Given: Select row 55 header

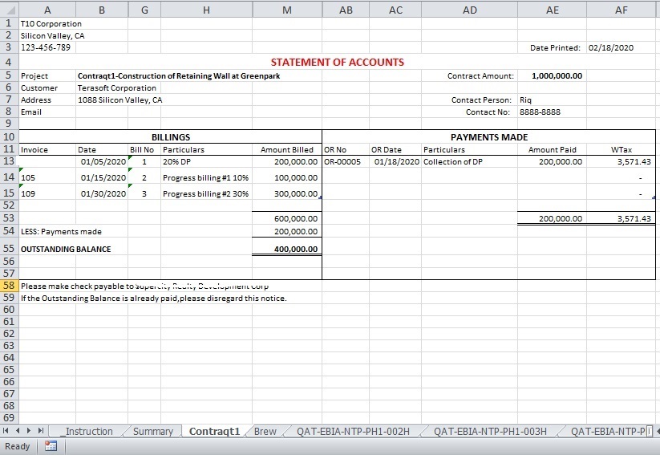Looking at the screenshot, I should point(9,249).
